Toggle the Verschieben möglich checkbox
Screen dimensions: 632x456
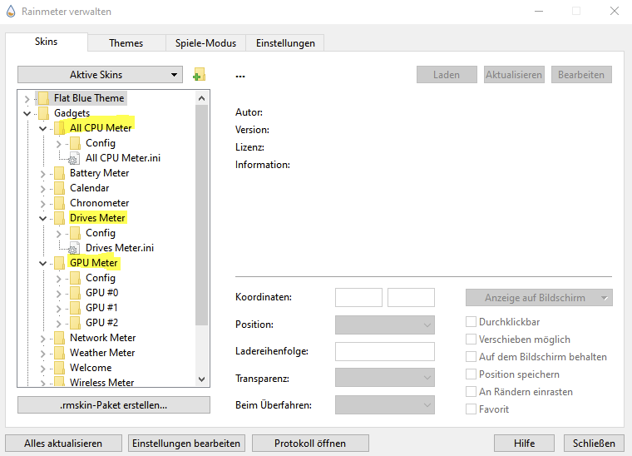(x=471, y=339)
